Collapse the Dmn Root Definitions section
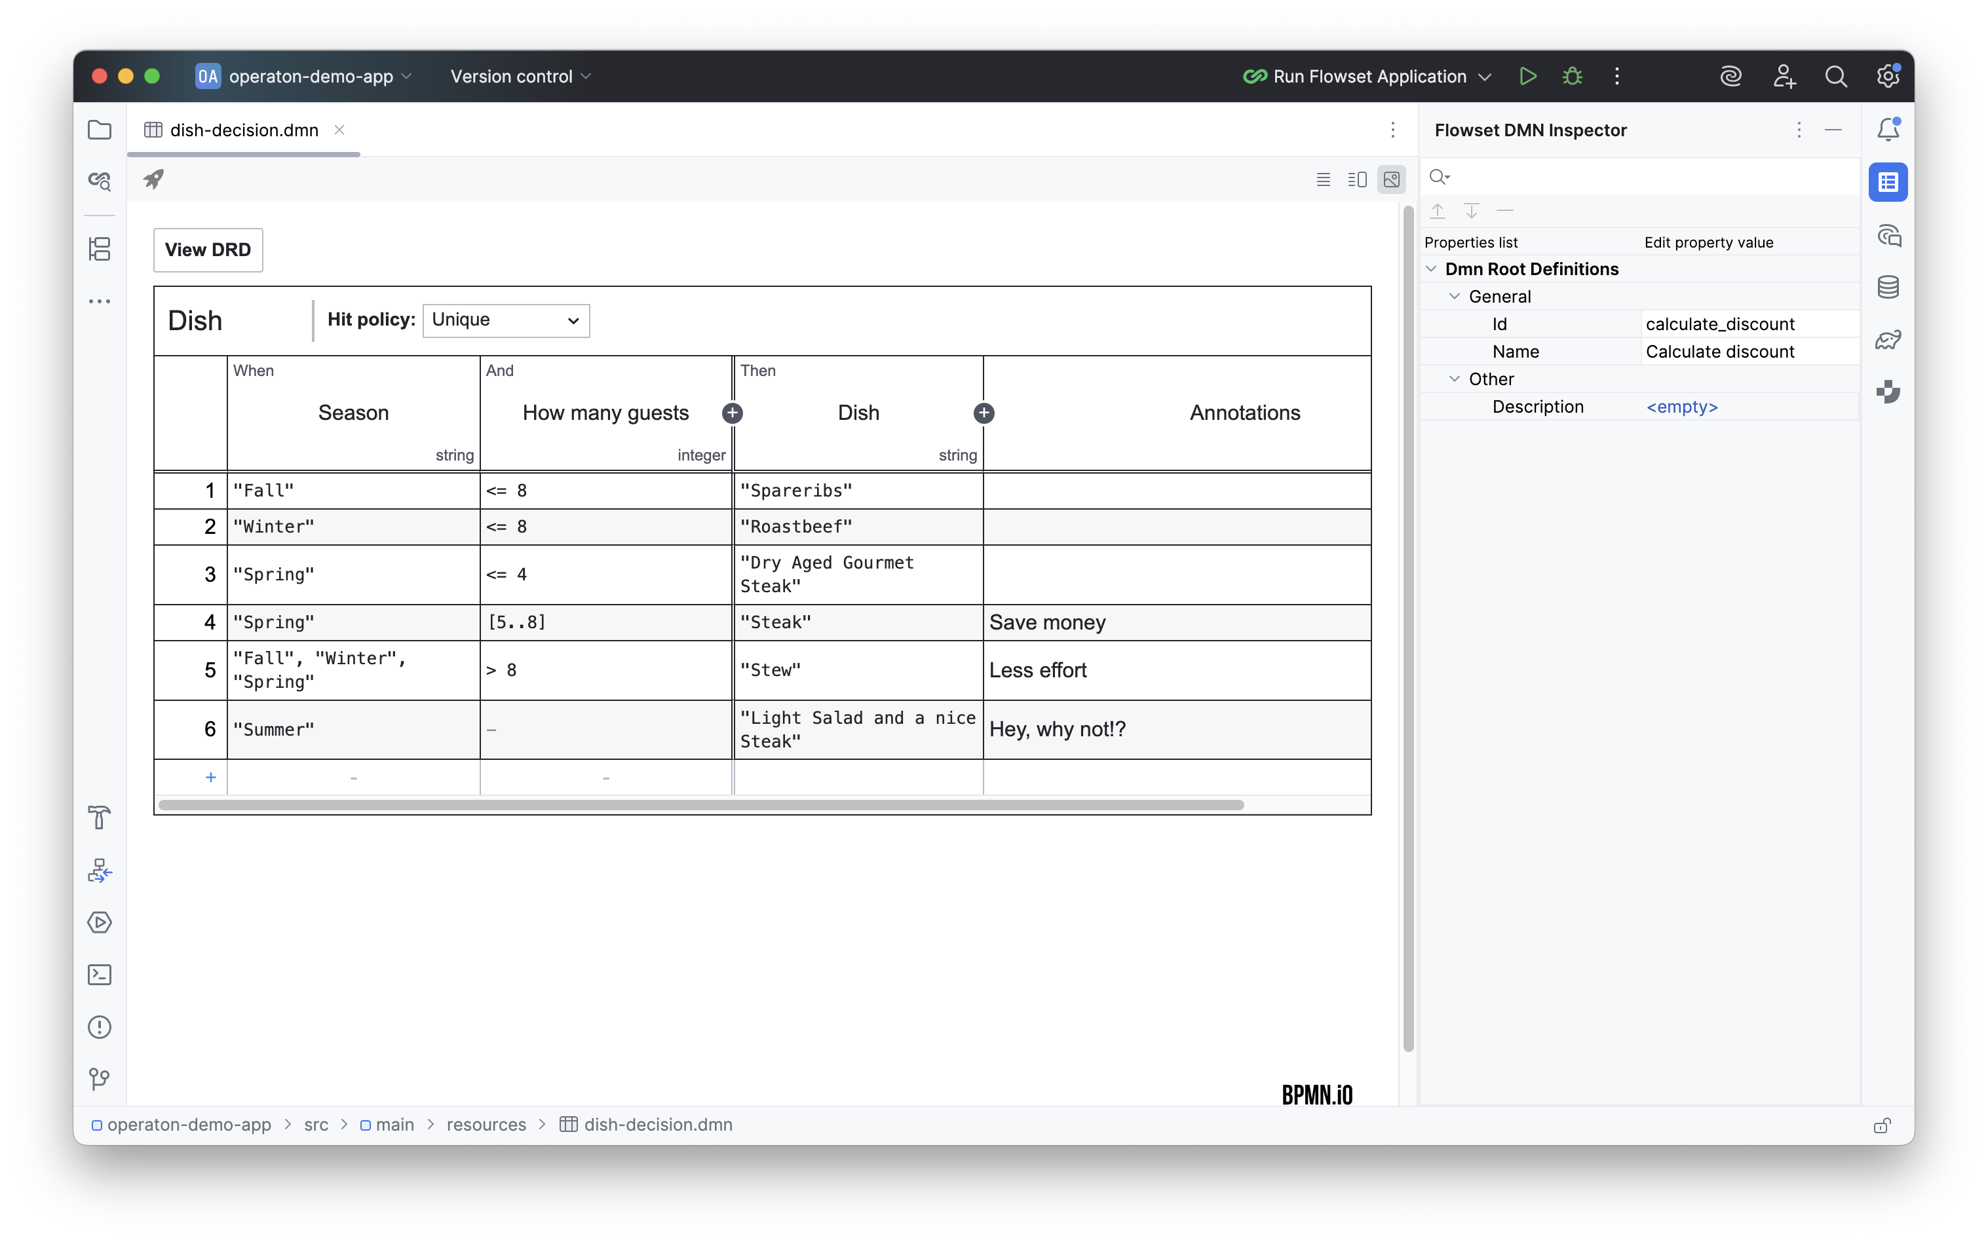 [1432, 269]
